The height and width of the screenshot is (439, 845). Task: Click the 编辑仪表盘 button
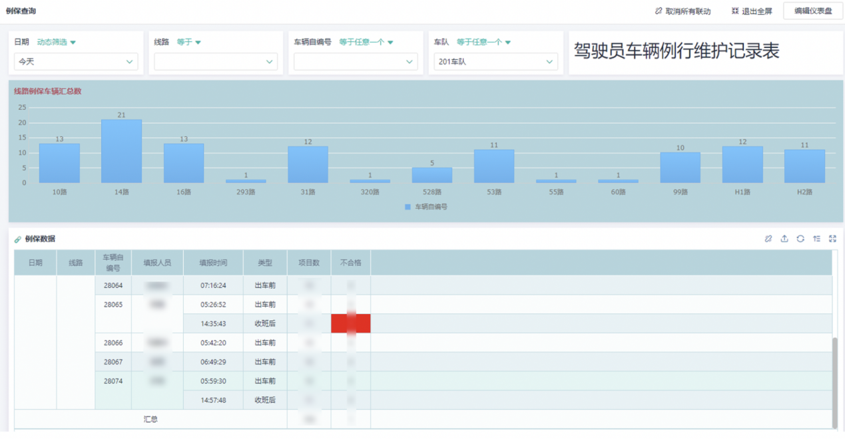(x=813, y=11)
